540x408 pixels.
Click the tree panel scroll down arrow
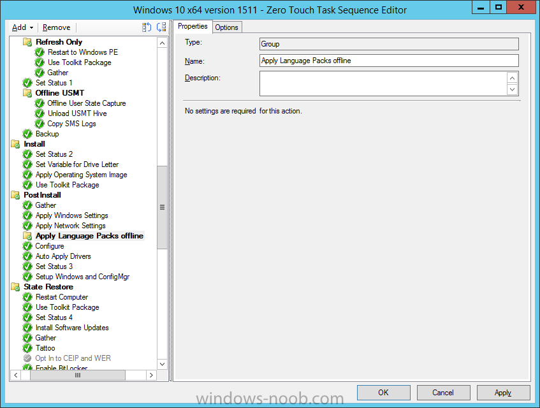click(162, 364)
